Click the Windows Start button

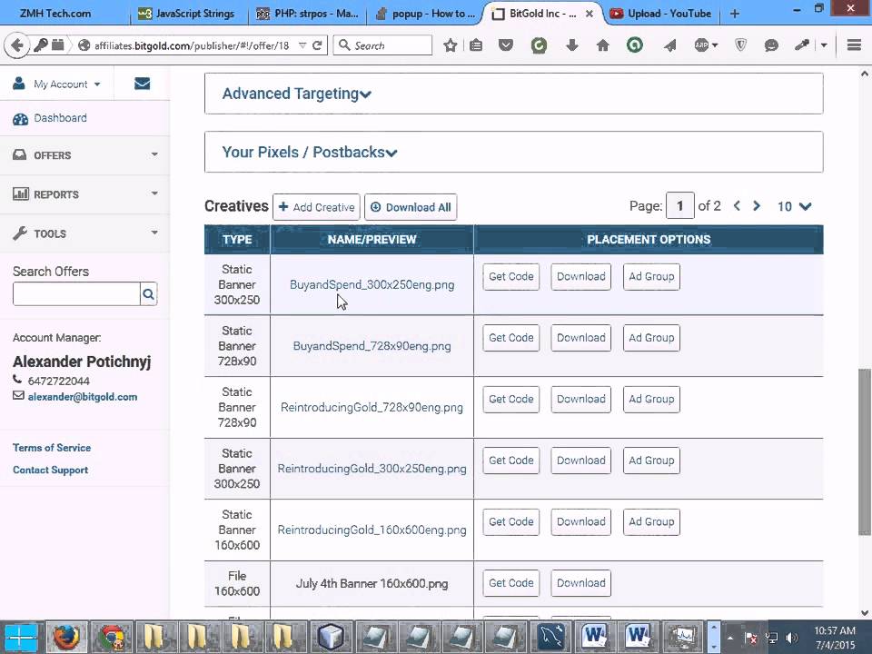tap(21, 638)
